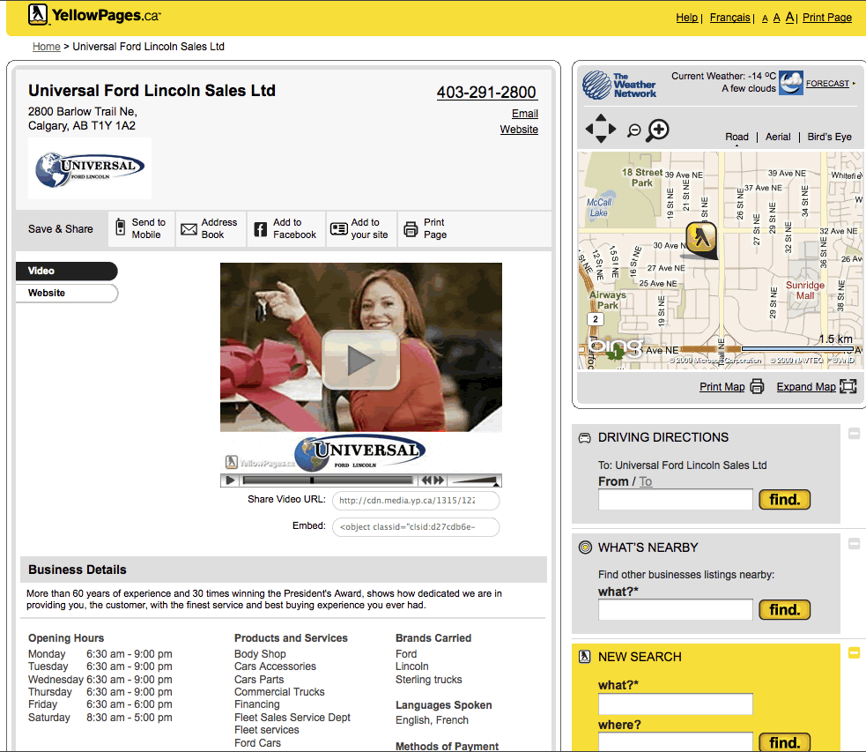The image size is (866, 752).
Task: Go to Home breadcrumb link
Action: pyautogui.click(x=47, y=47)
